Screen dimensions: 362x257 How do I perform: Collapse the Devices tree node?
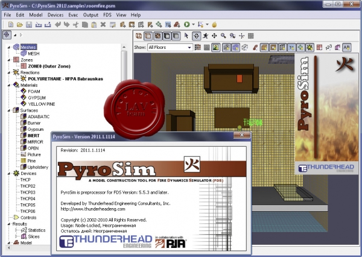[9, 173]
